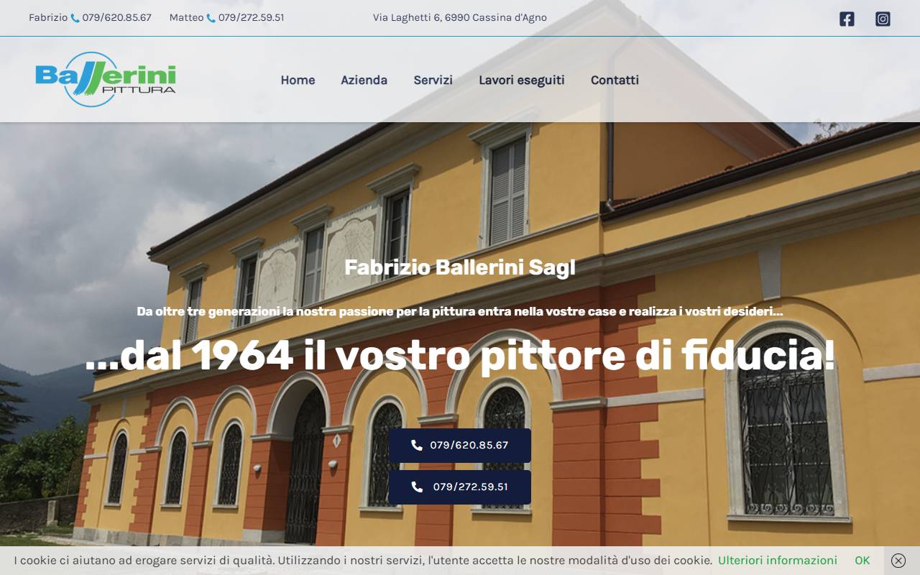920x575 pixels.
Task: Open the Servizi menu
Action: point(433,80)
